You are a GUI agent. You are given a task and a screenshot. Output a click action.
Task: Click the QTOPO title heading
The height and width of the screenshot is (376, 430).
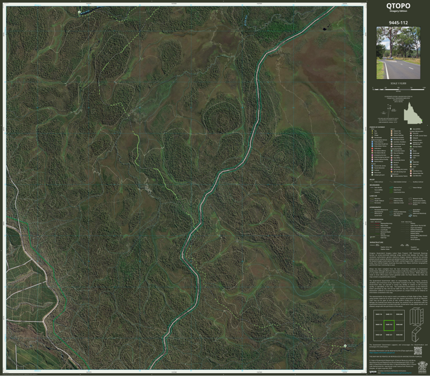398,6
